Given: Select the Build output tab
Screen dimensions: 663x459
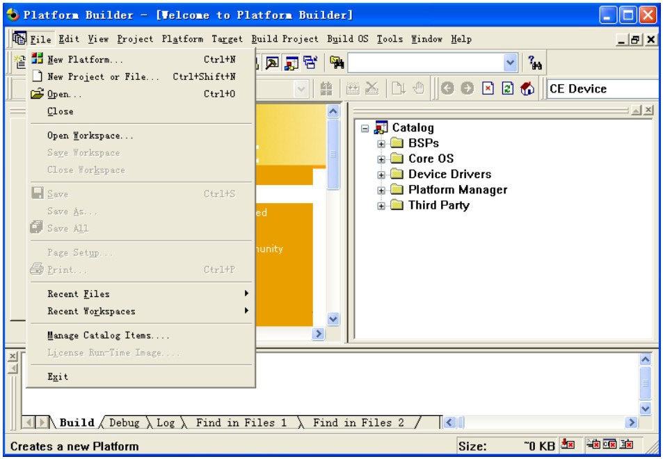Looking at the screenshot, I should (77, 422).
